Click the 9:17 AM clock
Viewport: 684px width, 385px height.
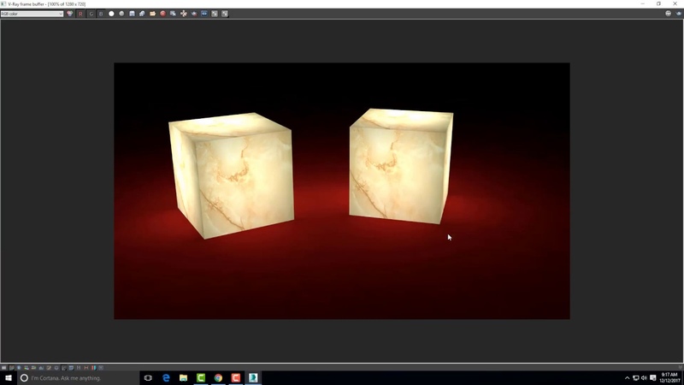pos(670,378)
